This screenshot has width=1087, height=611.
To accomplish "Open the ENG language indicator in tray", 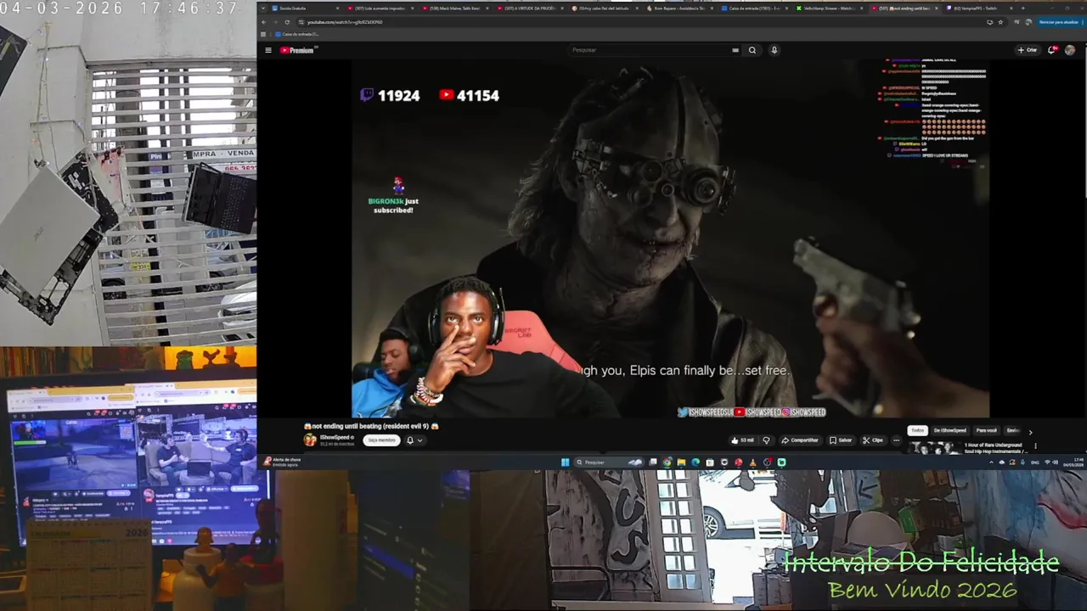I will 1034,462.
